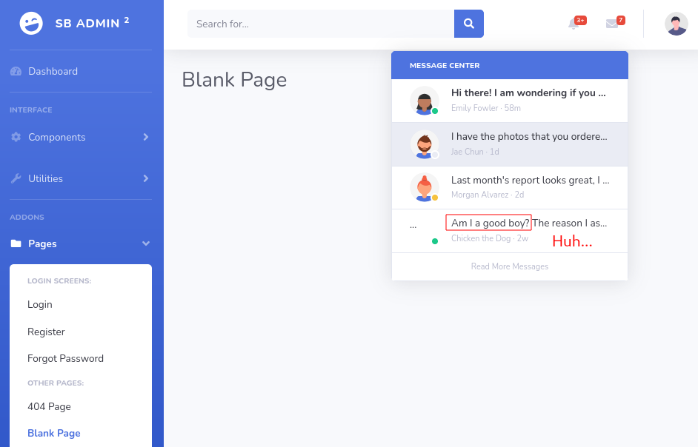Click the blue search magnifier button
The height and width of the screenshot is (447, 698).
click(x=469, y=24)
